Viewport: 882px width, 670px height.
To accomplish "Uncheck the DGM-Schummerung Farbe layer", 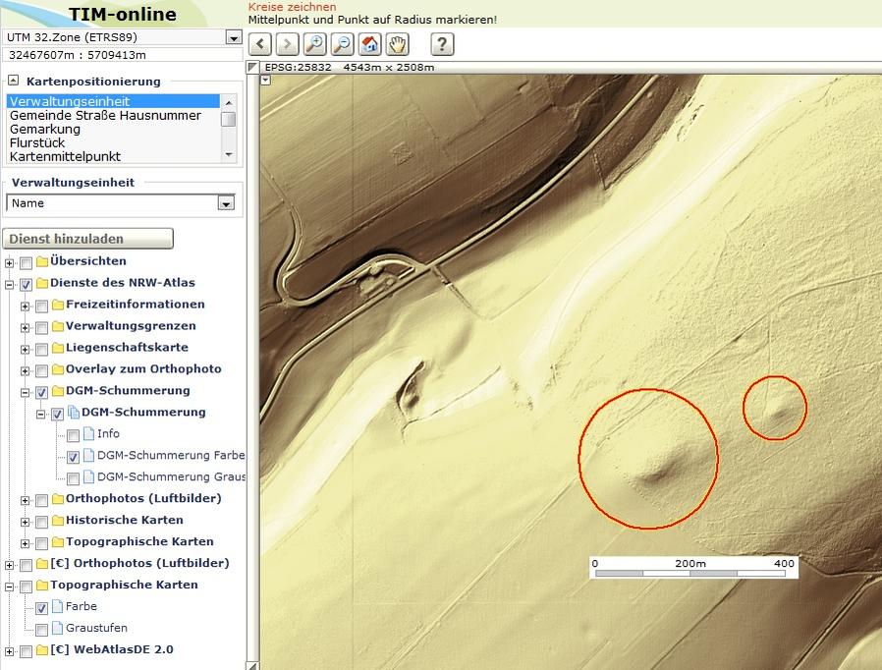I will tap(74, 457).
